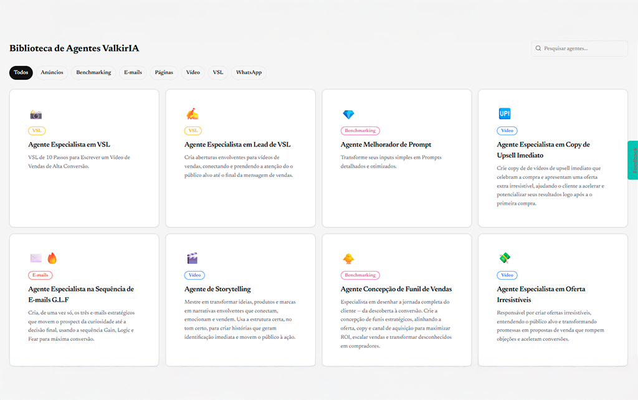638x400 pixels.
Task: Click the camera icon on the VSL agent card
Action: [36, 115]
